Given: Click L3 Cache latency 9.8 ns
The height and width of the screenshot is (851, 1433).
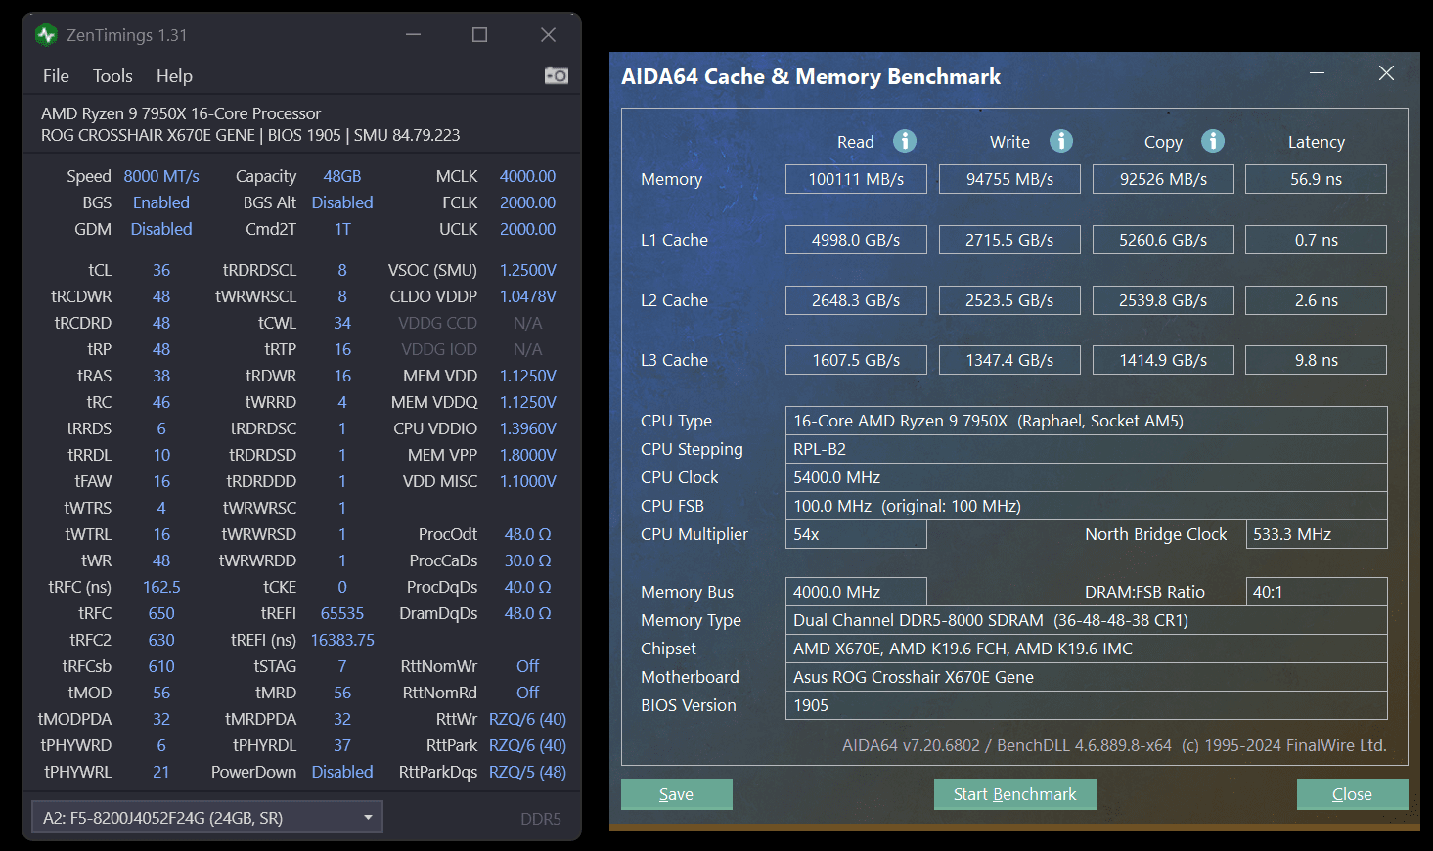Looking at the screenshot, I should coord(1316,360).
